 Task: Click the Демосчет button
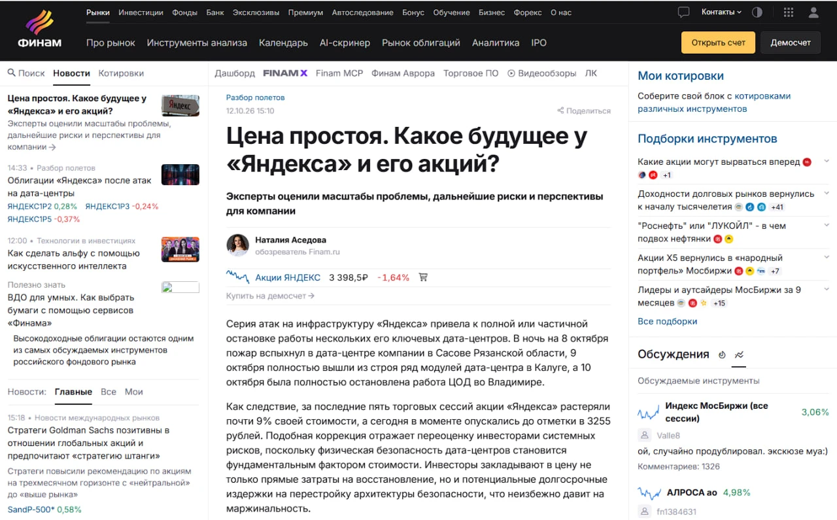[x=791, y=43]
